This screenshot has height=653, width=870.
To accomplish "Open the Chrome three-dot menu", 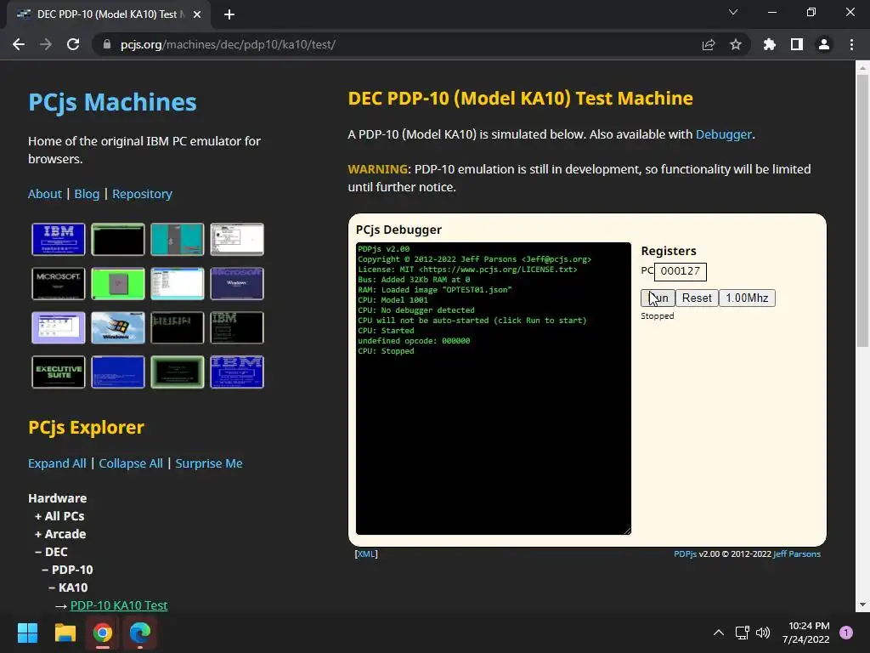I will coord(851,44).
